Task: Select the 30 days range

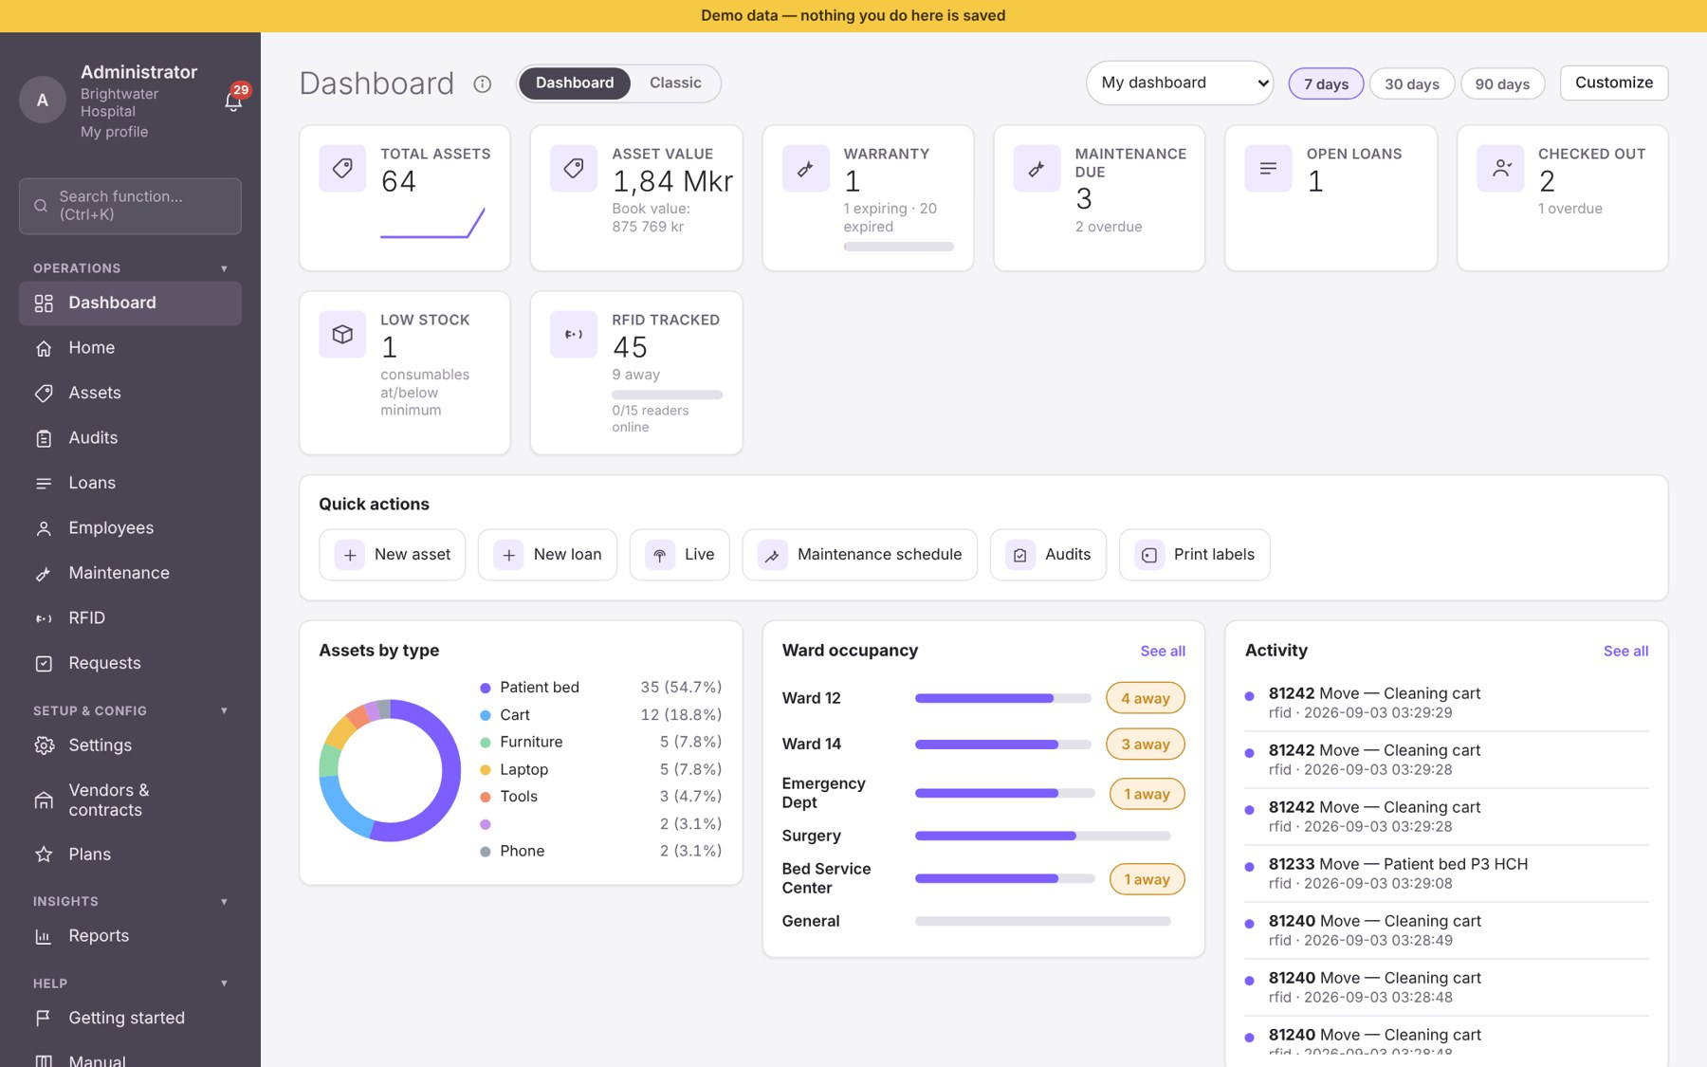Action: coord(1411,83)
